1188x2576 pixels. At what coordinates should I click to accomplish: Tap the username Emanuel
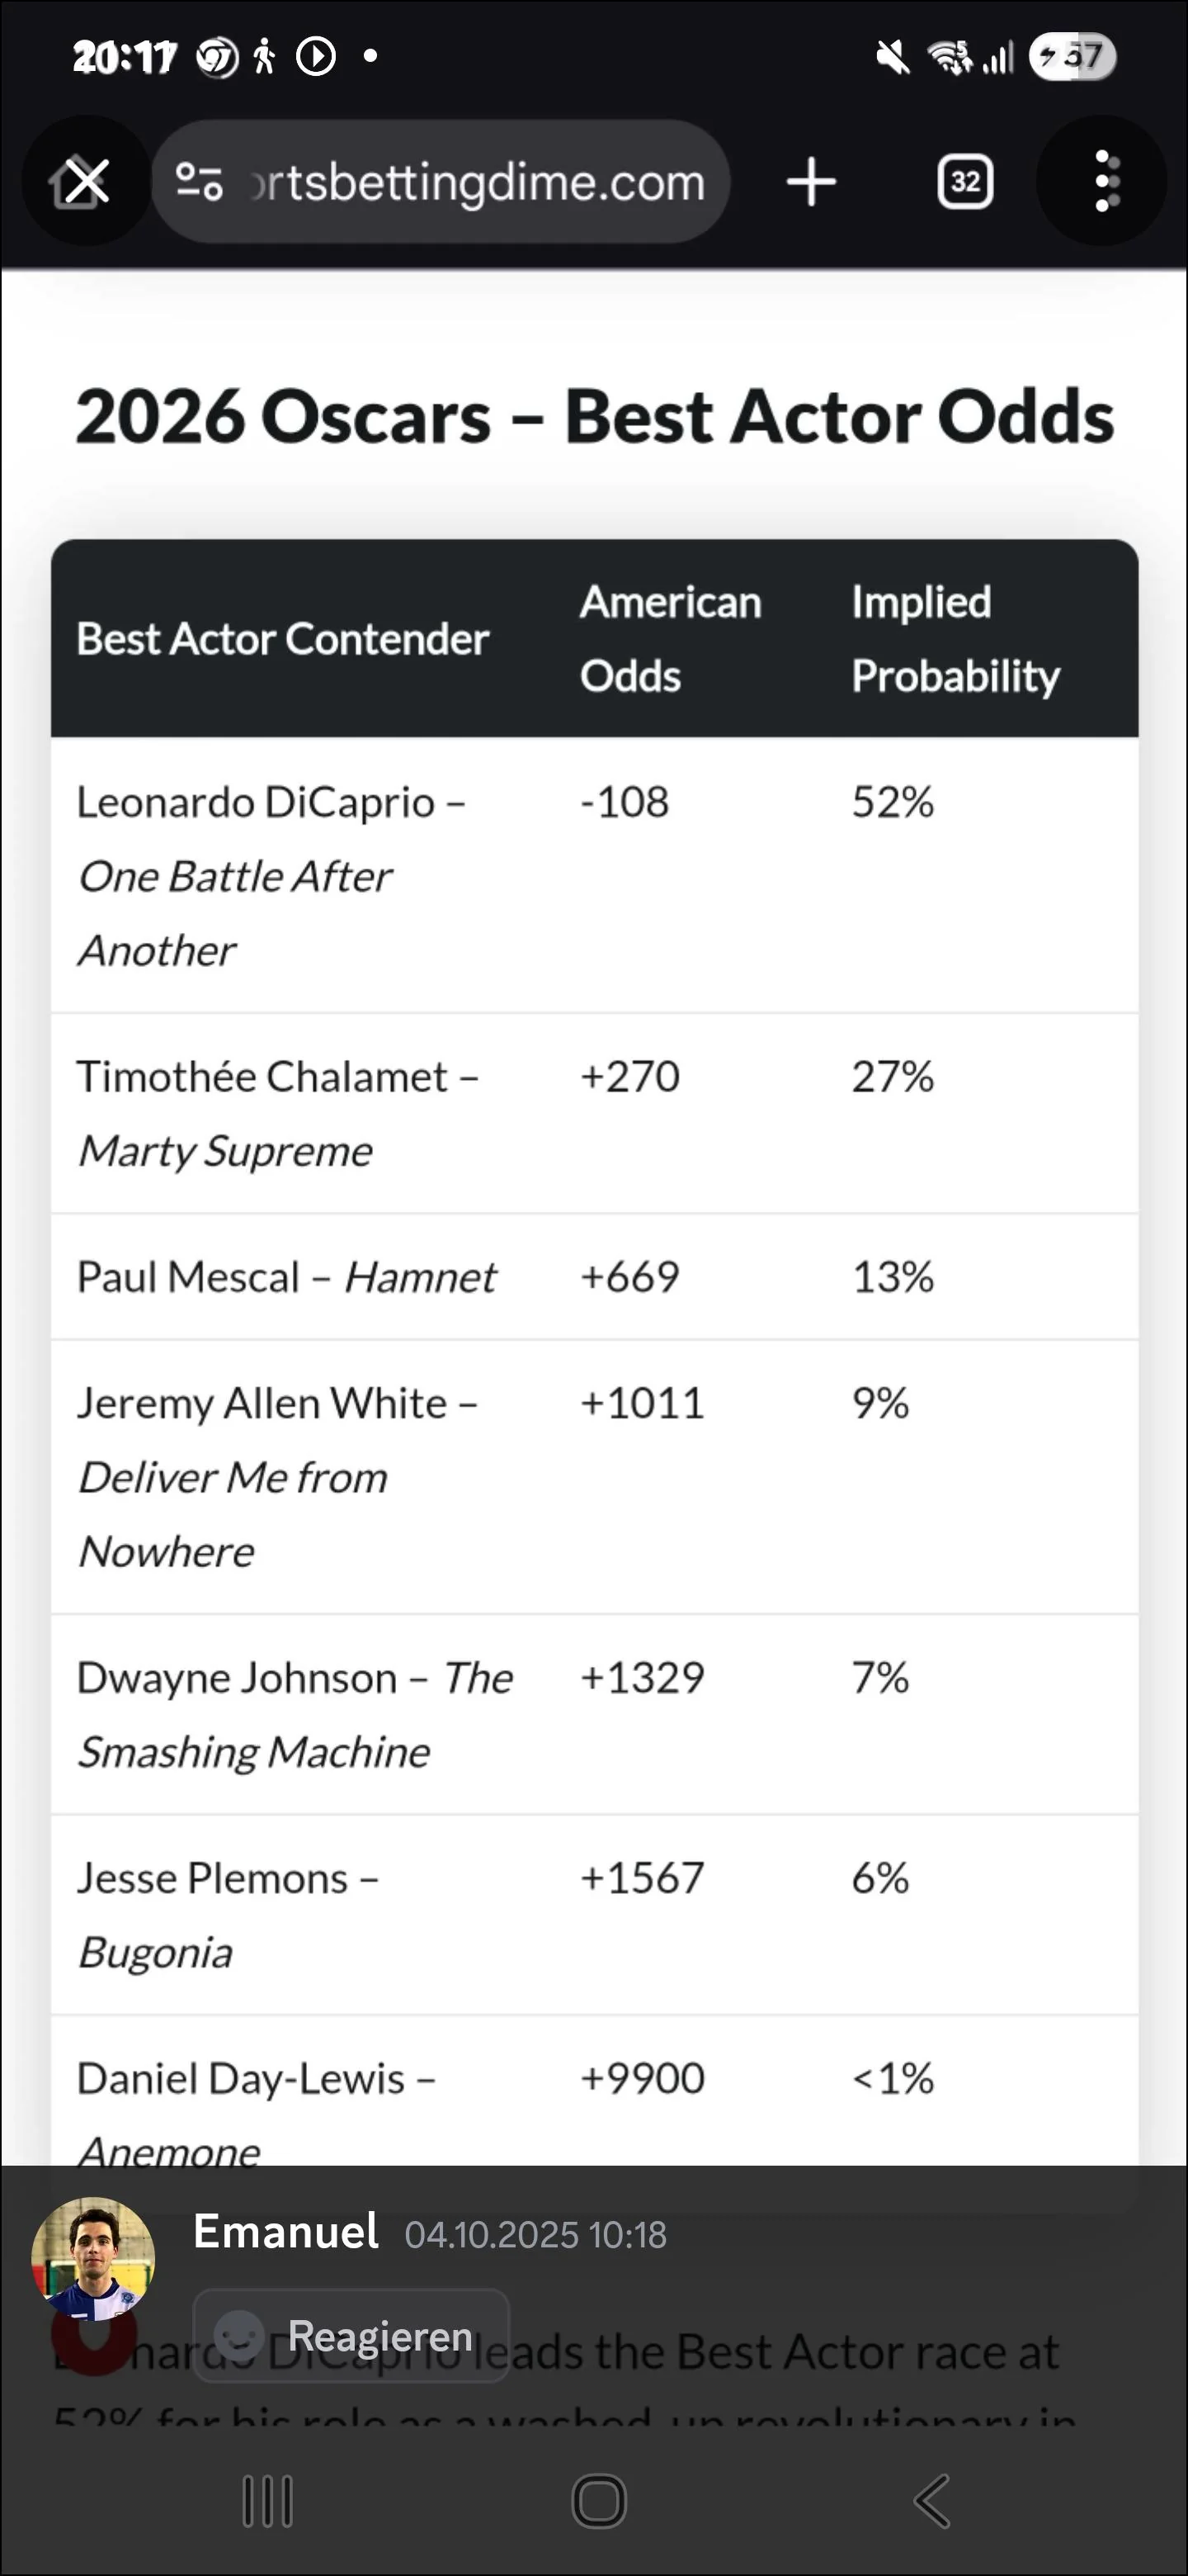(285, 2233)
